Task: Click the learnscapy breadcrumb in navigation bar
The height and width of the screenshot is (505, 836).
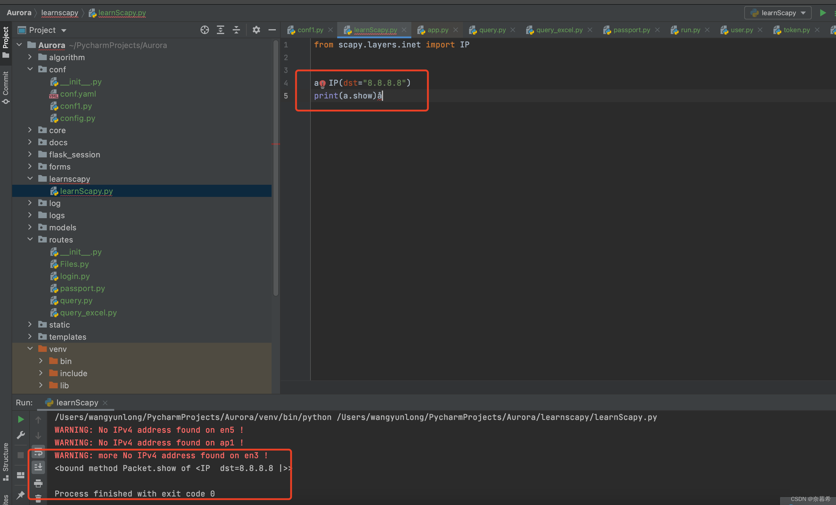Action: click(x=60, y=13)
